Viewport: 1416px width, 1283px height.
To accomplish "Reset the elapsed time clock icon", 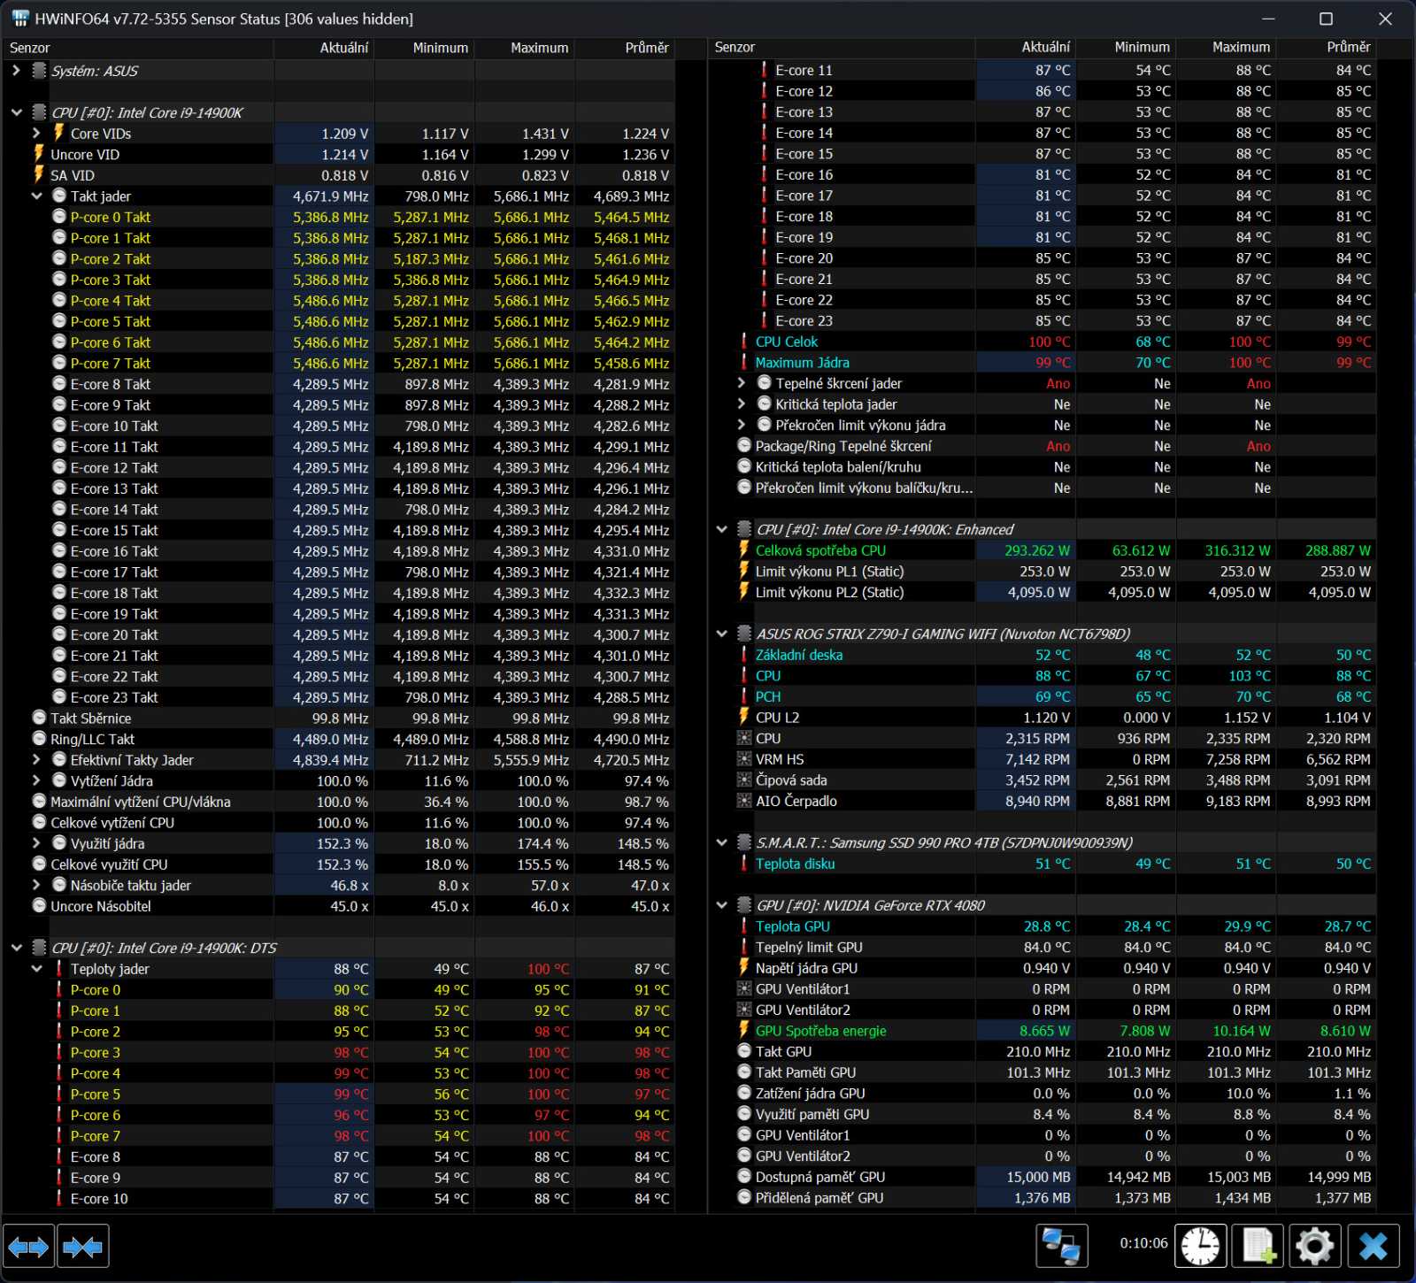I will (x=1201, y=1247).
